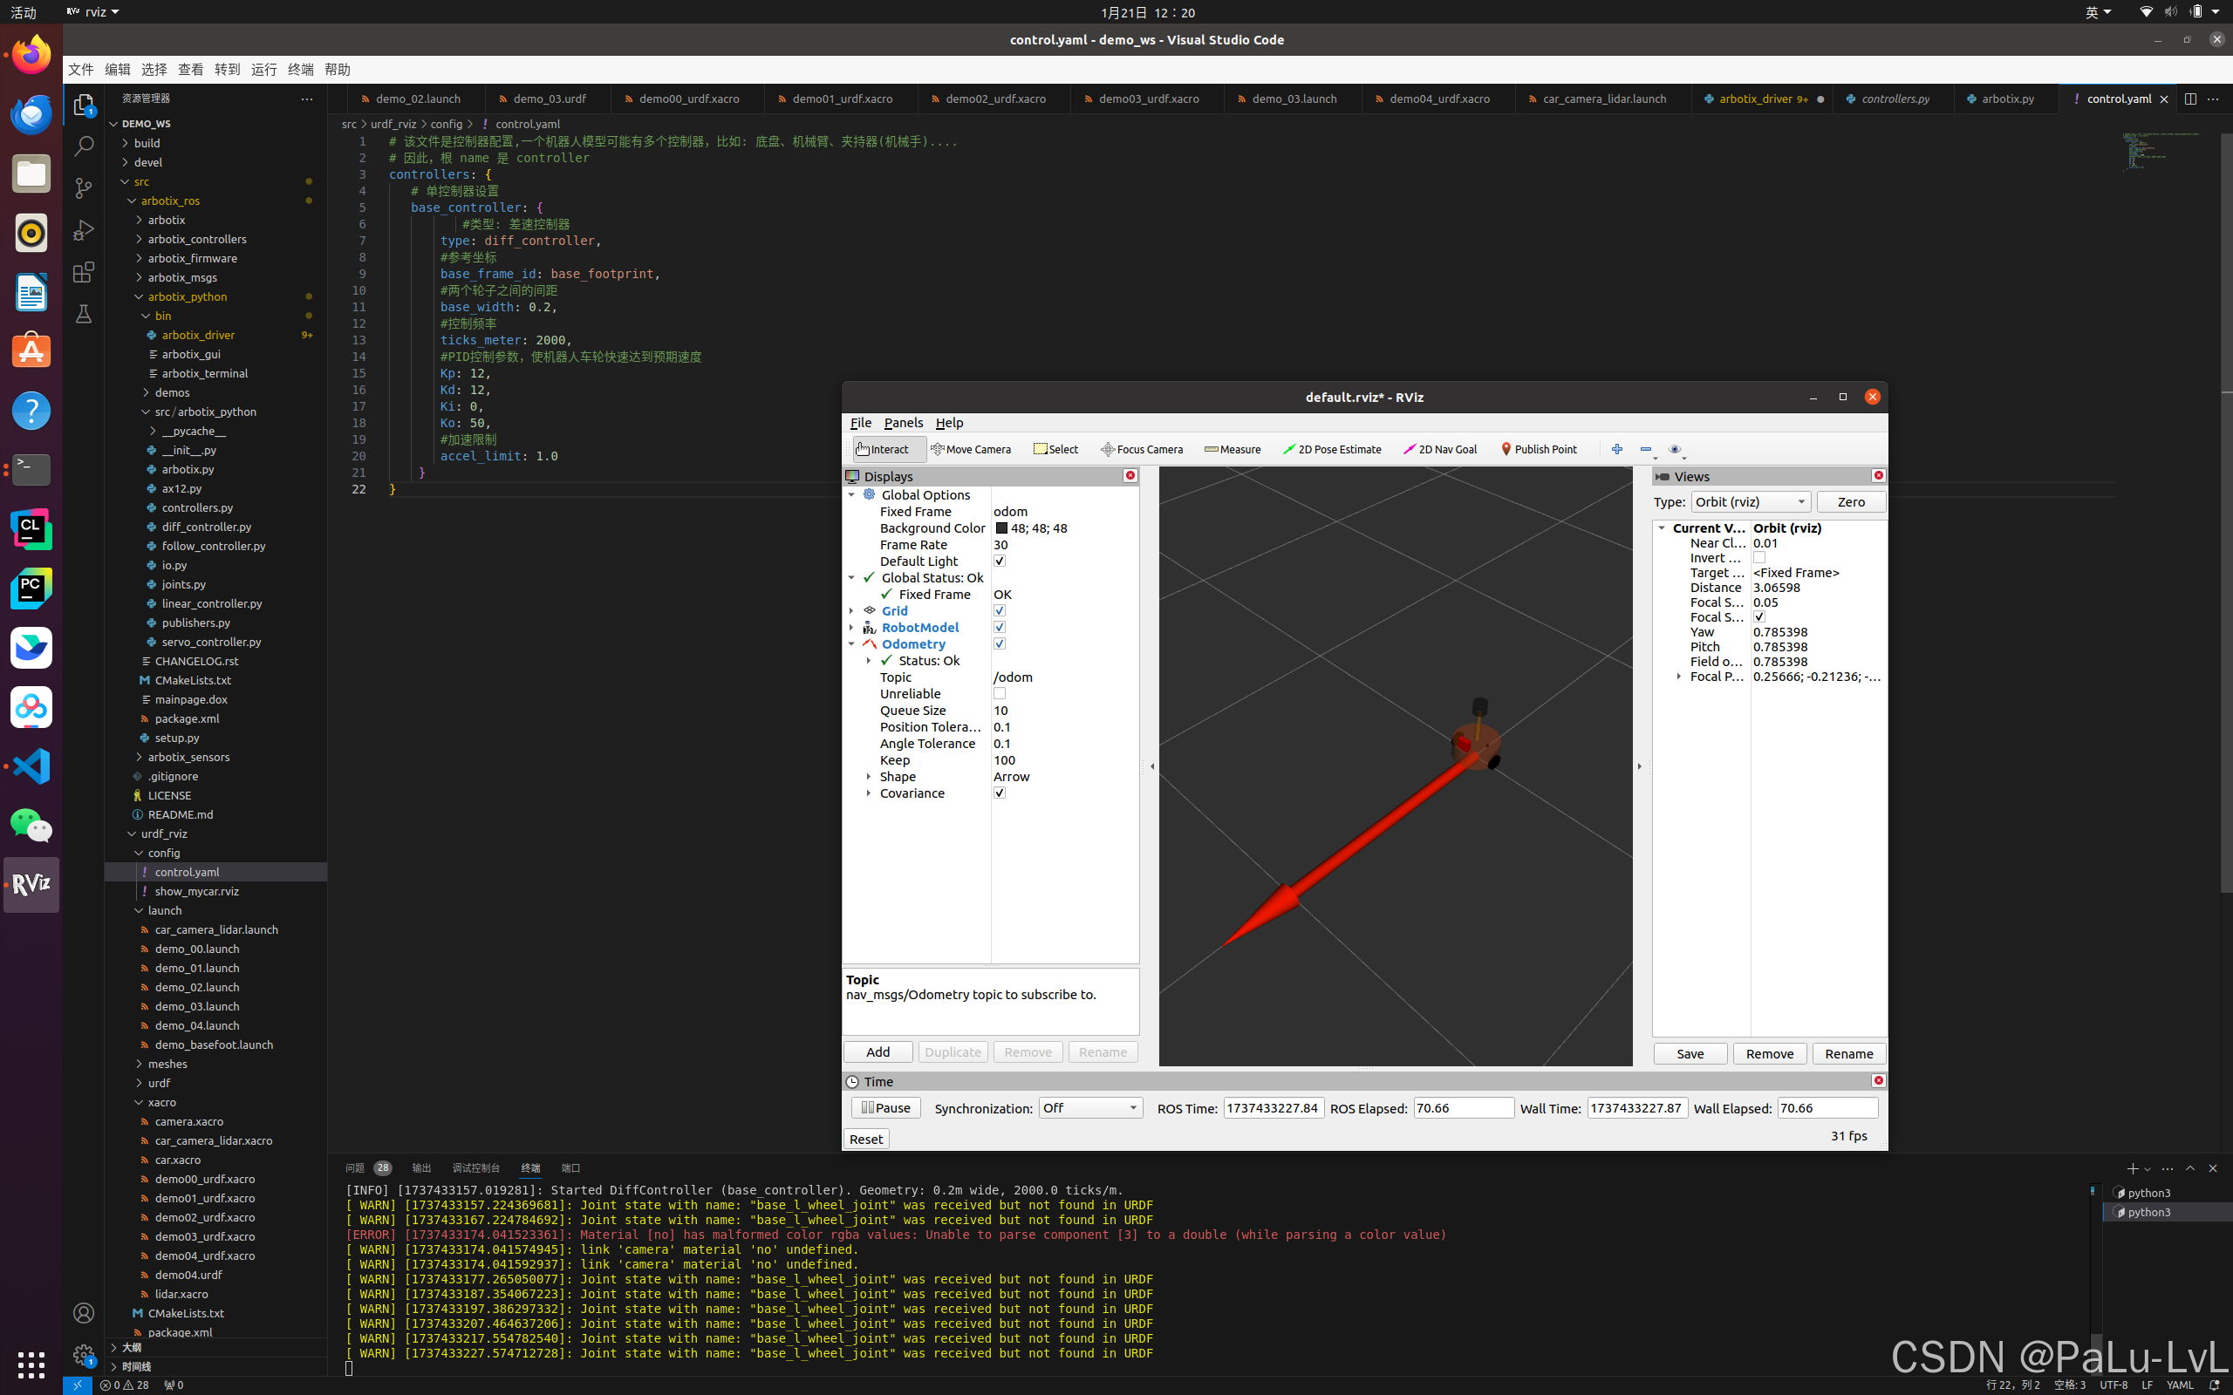Image resolution: width=2233 pixels, height=1395 pixels.
Task: Disable the Grid display checkbox
Action: coord(1000,611)
